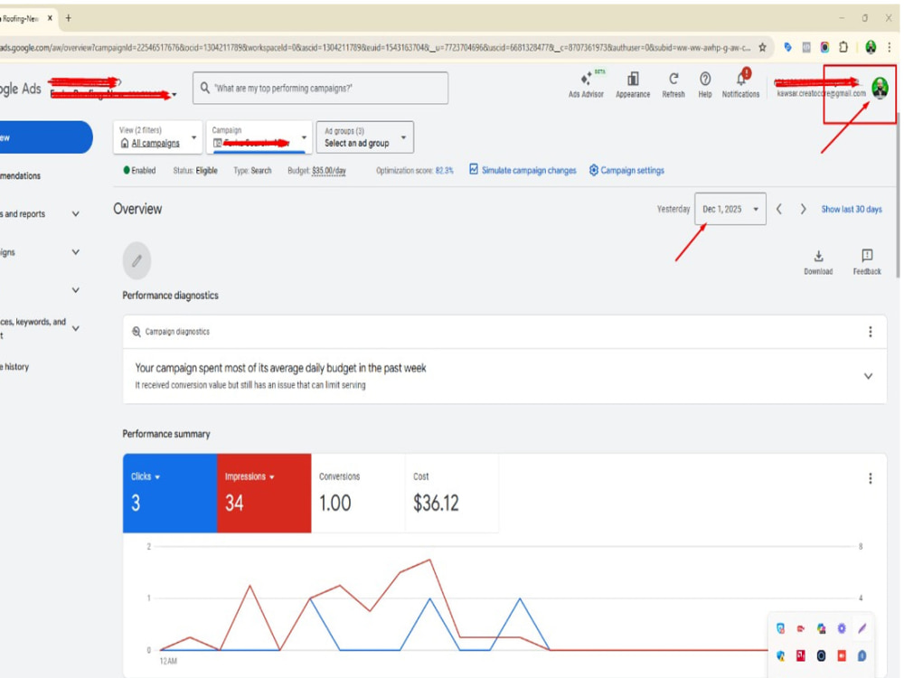This screenshot has width=904, height=678.
Task: Change the Impressions metric via its dropdown
Action: coord(250,476)
